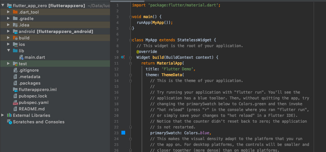Click the ios folder icon

pos(15,44)
